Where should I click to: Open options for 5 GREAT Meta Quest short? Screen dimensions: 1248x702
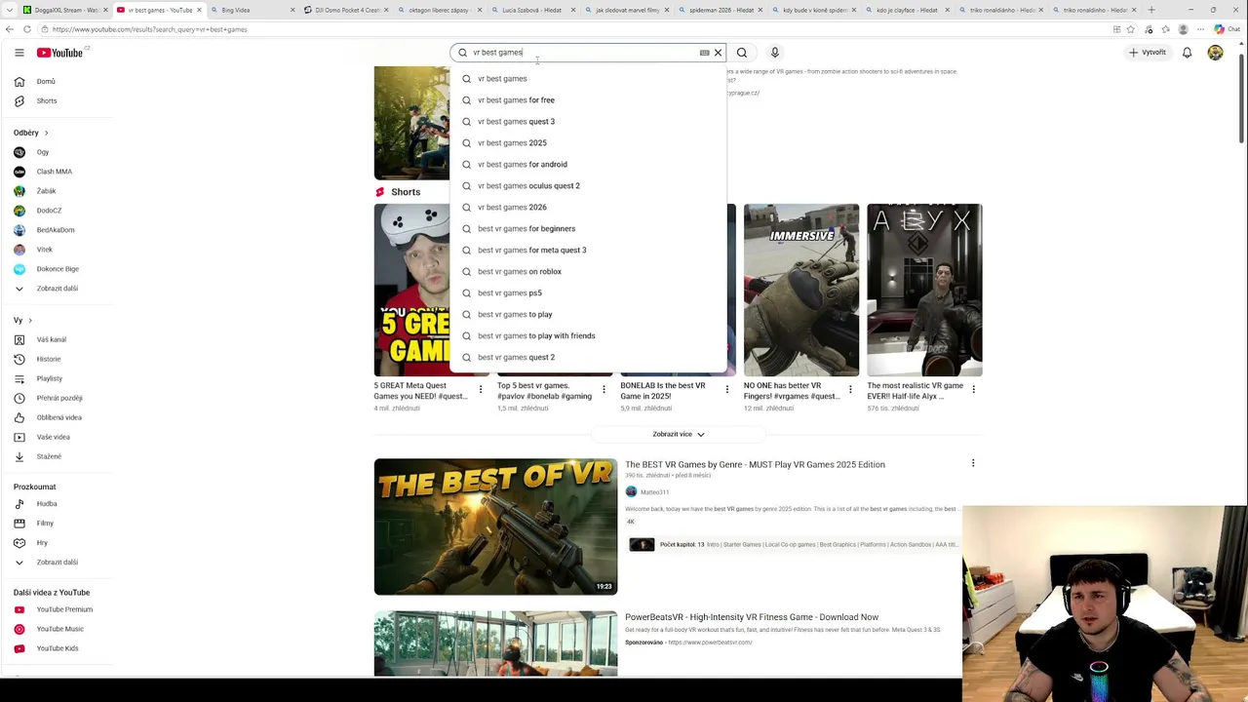tap(480, 390)
